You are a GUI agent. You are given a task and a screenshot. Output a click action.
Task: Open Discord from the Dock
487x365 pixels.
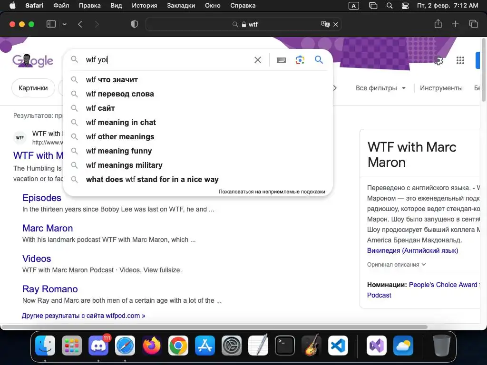[x=98, y=346]
